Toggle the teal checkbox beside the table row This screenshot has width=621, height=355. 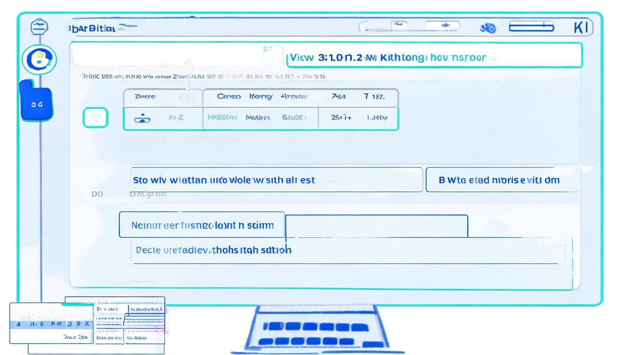pyautogui.click(x=95, y=118)
